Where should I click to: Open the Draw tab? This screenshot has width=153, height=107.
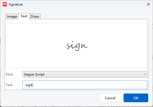[x=35, y=16]
